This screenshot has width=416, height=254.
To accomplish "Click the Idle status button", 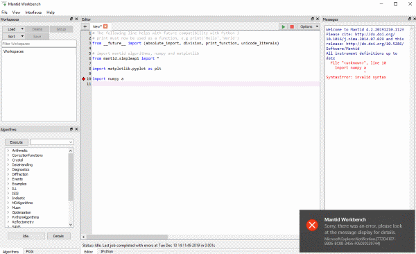I will point(26,236).
